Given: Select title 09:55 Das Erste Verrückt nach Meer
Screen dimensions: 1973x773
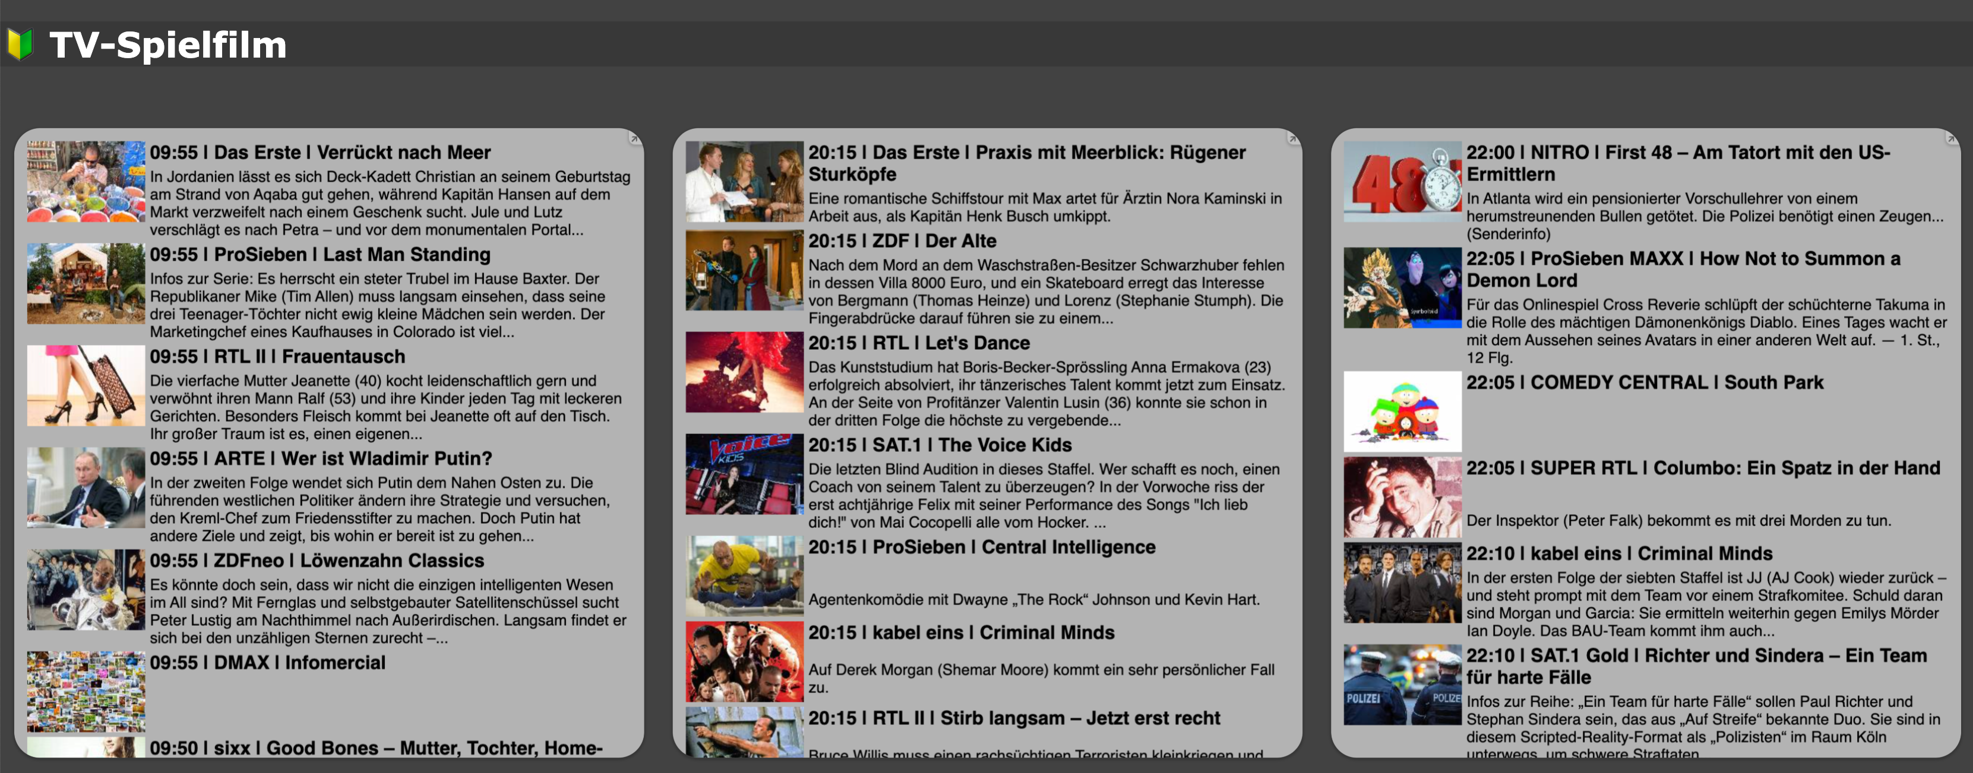Looking at the screenshot, I should [x=320, y=153].
